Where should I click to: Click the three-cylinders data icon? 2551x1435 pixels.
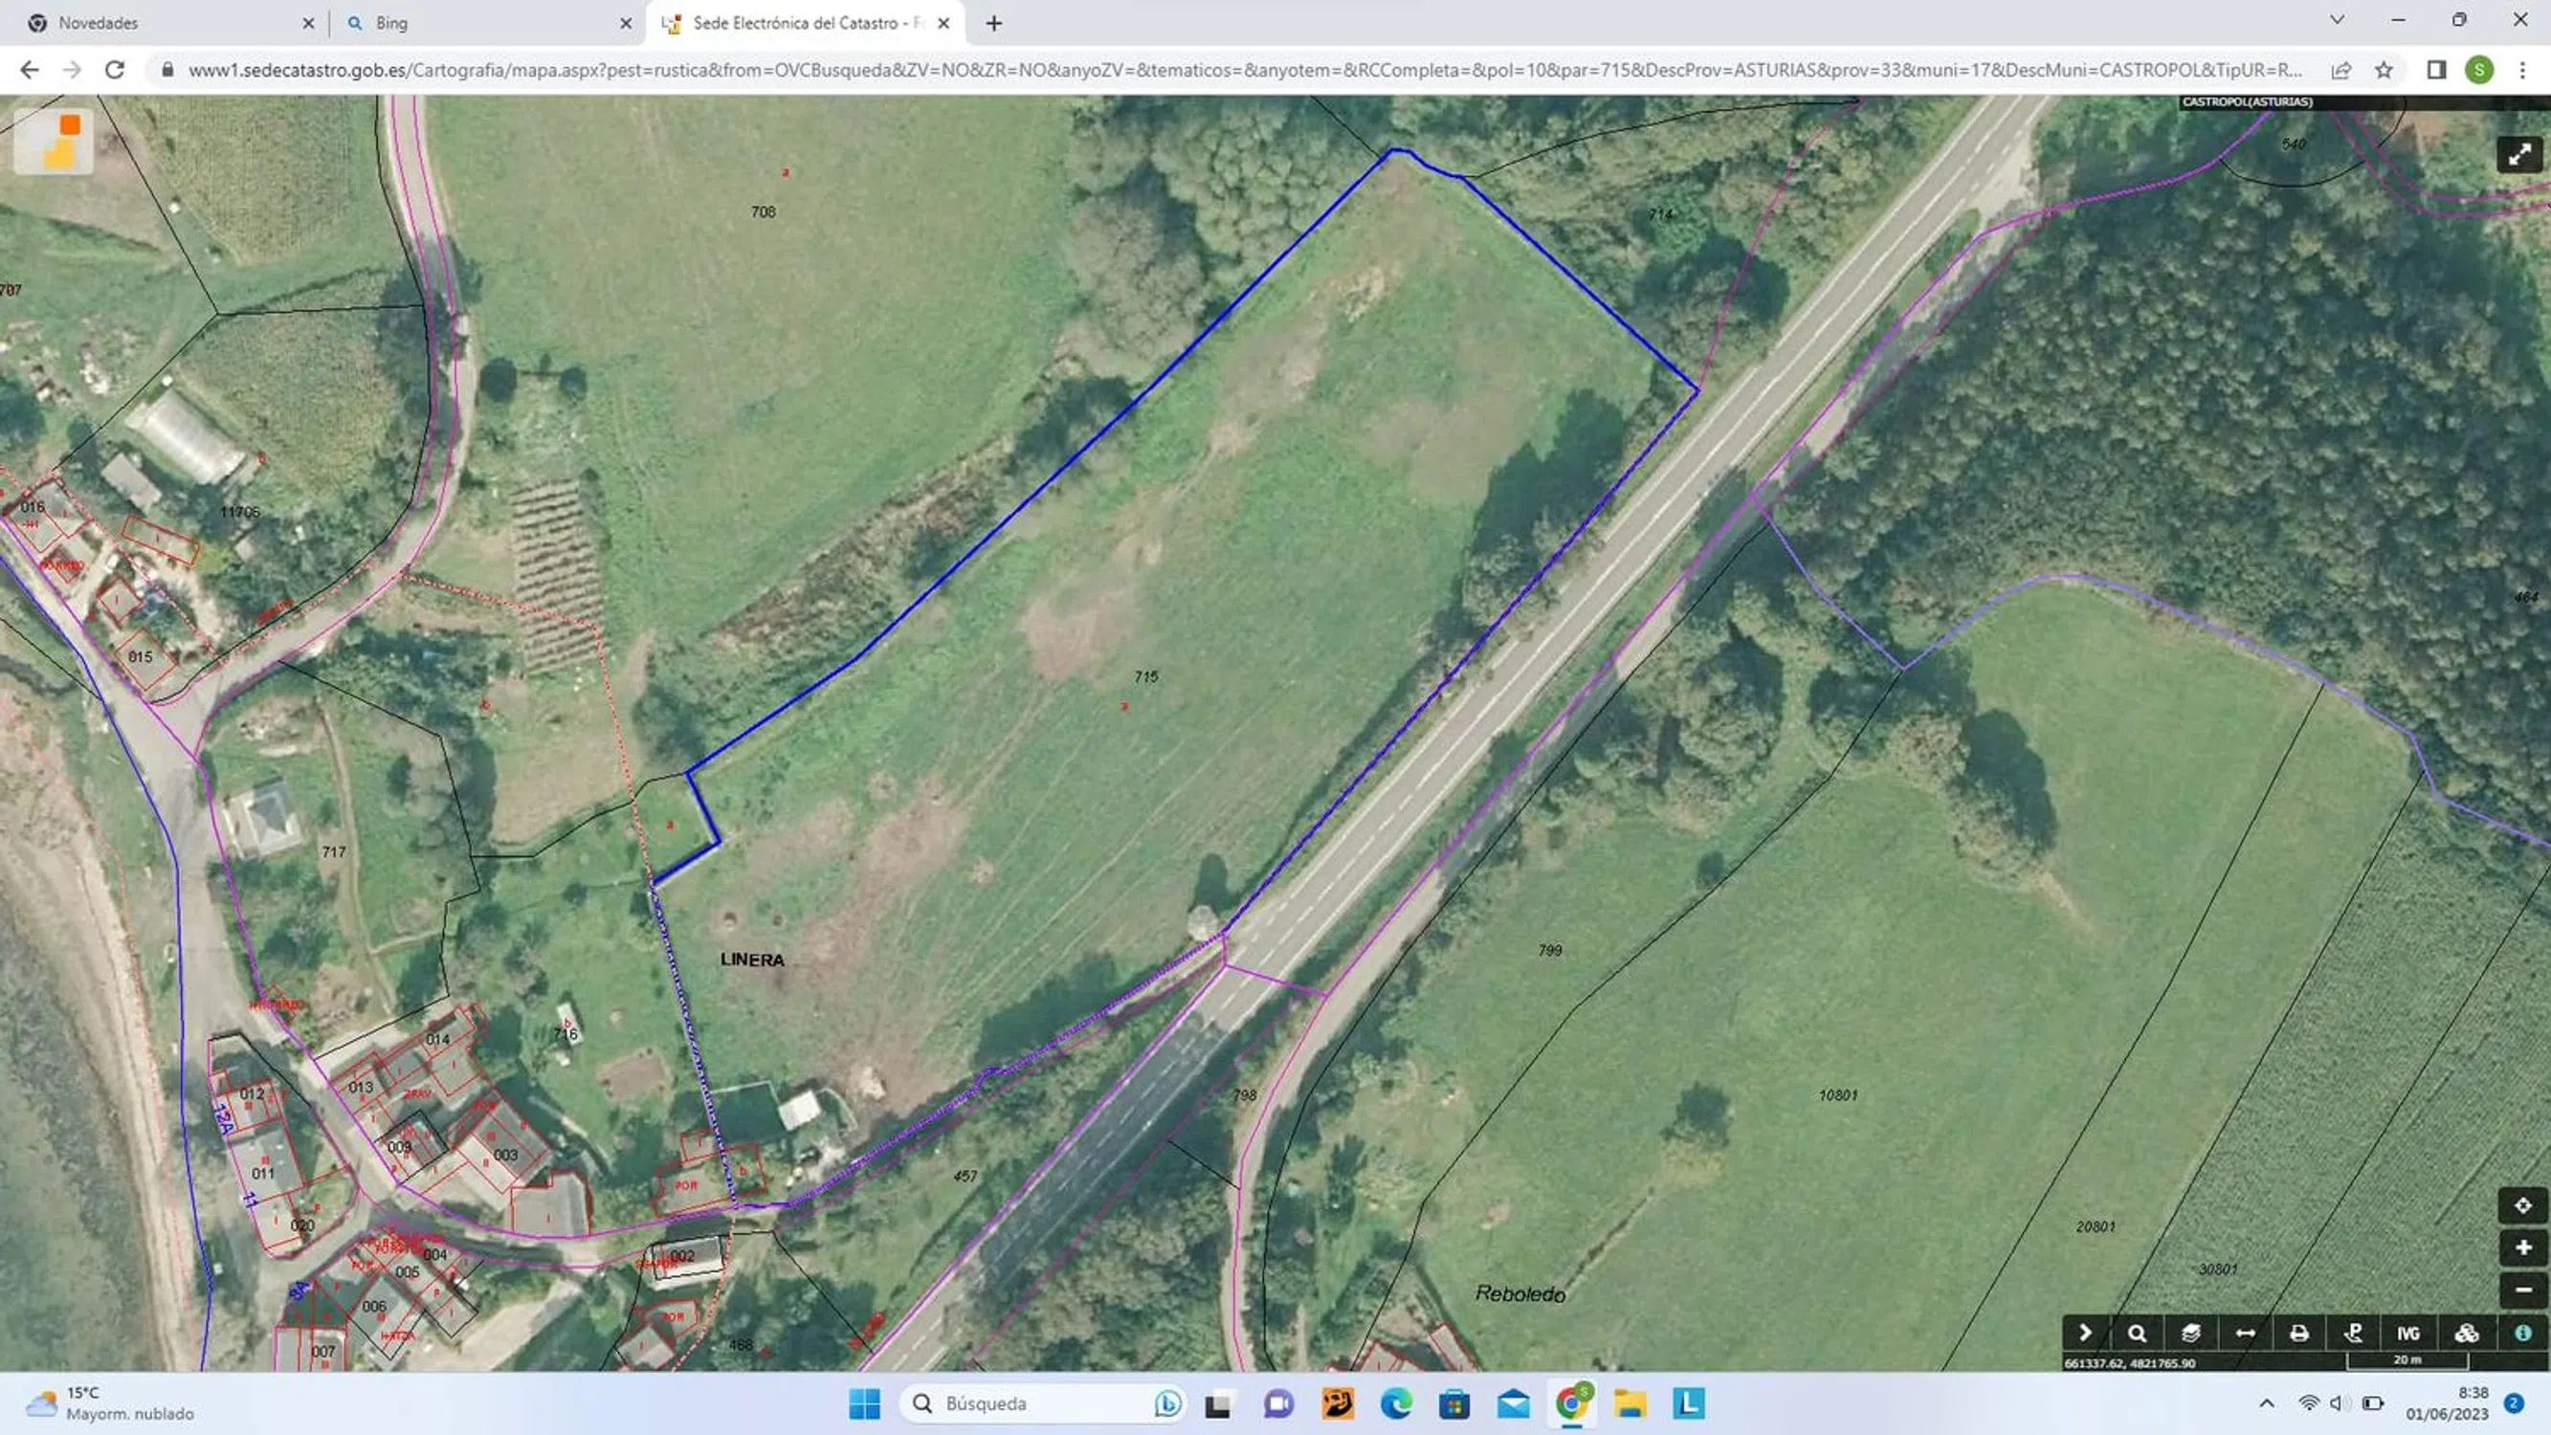2466,1333
